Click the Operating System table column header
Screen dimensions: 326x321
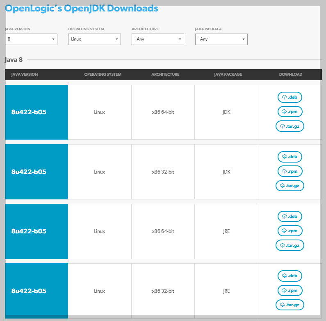click(x=103, y=75)
